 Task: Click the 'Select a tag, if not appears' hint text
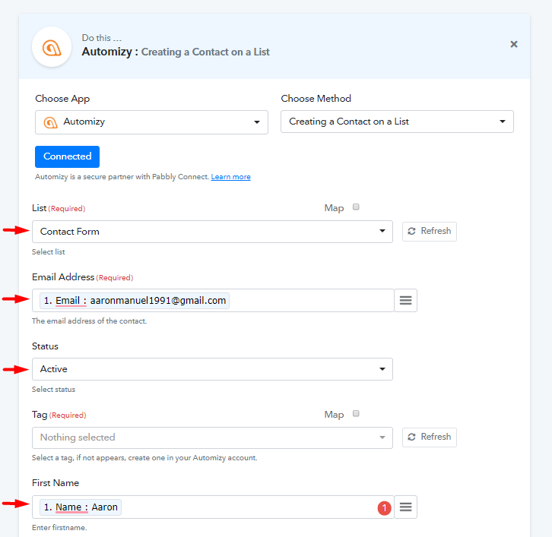click(x=144, y=458)
